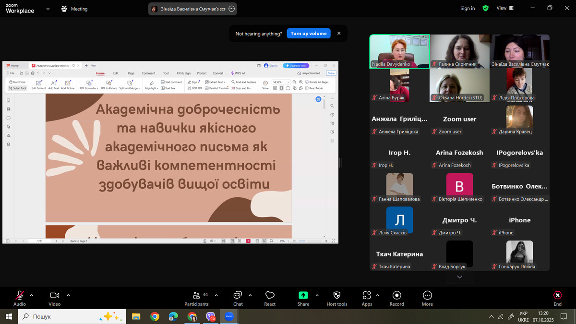Open the View layout menu

click(504, 8)
